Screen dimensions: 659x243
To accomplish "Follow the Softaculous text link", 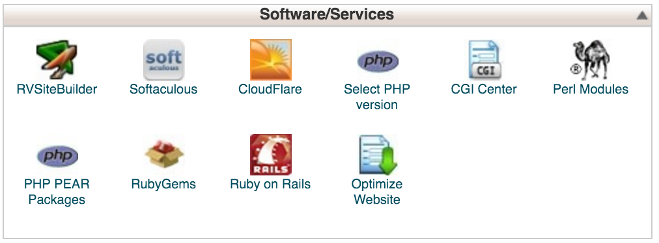I will coord(163,89).
